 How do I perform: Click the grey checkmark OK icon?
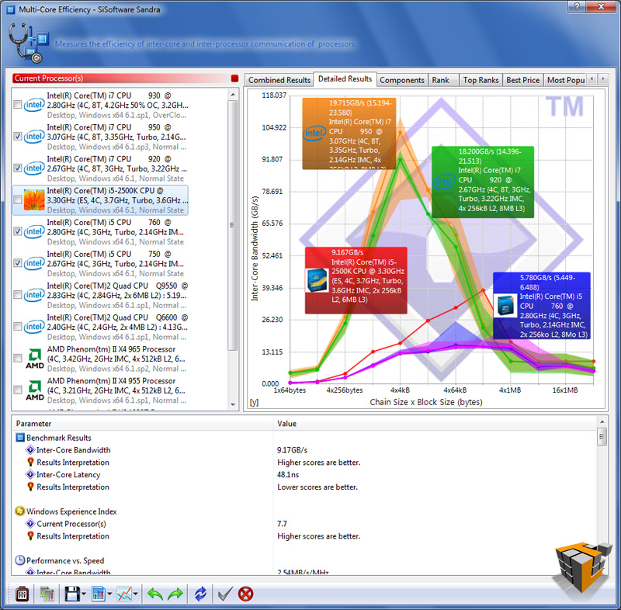coord(225,594)
